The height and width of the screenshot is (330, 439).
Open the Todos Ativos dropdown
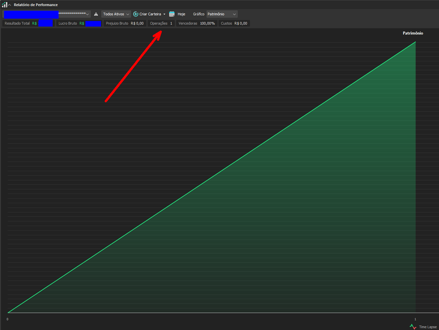[116, 14]
